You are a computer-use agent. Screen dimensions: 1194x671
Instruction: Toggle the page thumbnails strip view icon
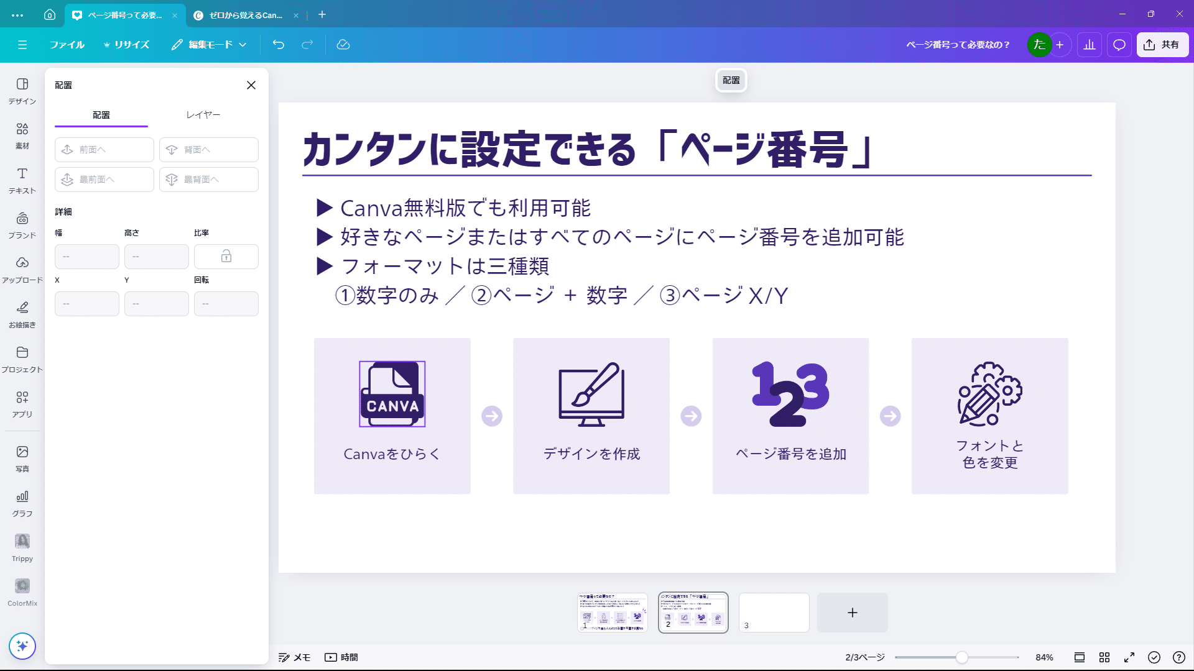click(x=1080, y=657)
